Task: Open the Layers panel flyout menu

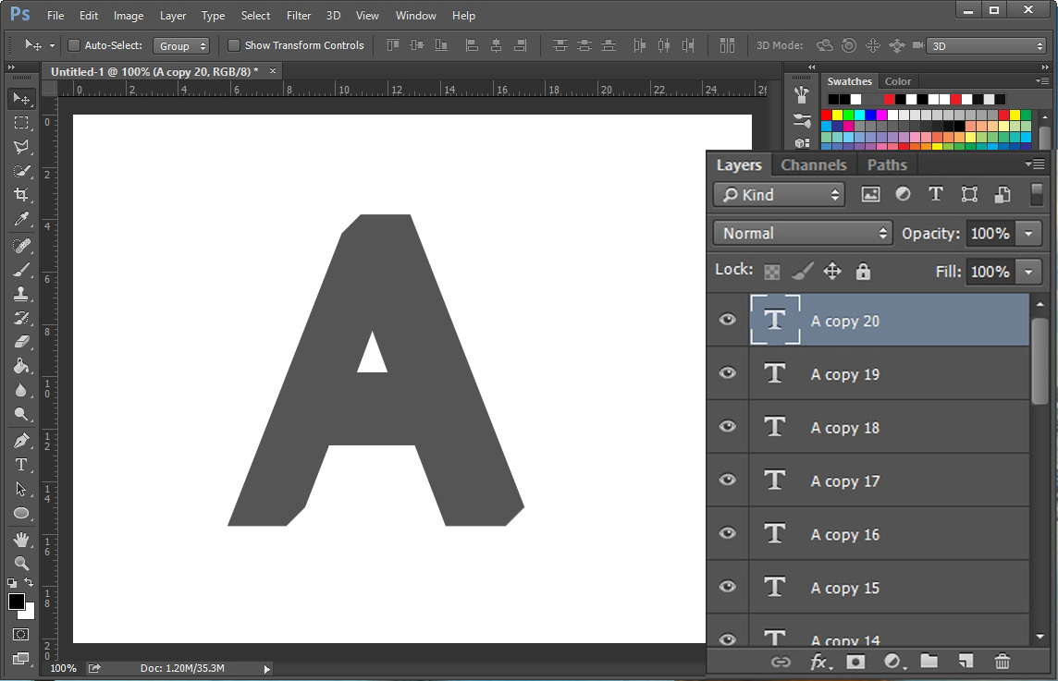Action: tap(1034, 164)
